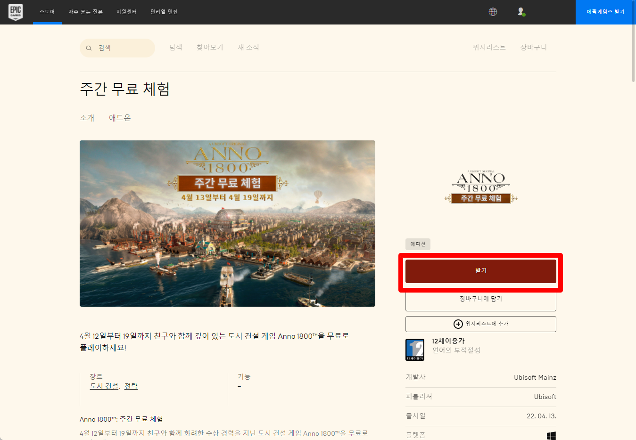Open the user account profile icon
This screenshot has width=636, height=440.
pos(521,12)
